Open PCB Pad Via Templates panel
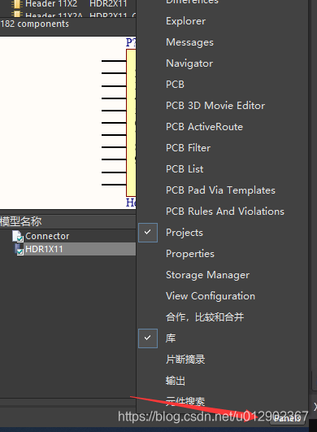Screen dimensions: 317x432 pyautogui.click(x=221, y=190)
